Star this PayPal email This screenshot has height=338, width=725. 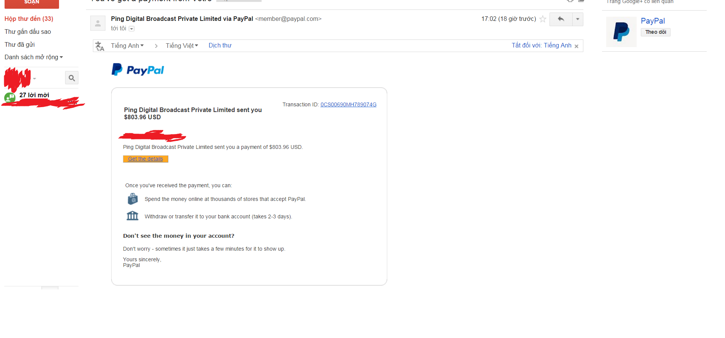(543, 19)
